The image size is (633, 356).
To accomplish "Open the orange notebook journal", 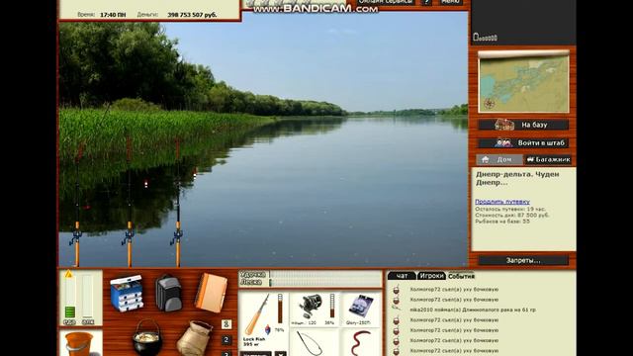I will click(211, 293).
